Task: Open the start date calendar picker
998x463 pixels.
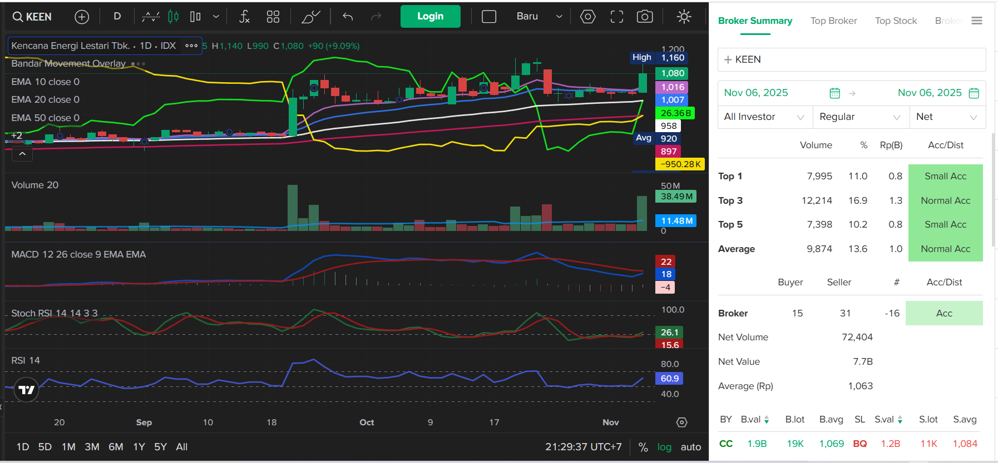Action: 834,93
